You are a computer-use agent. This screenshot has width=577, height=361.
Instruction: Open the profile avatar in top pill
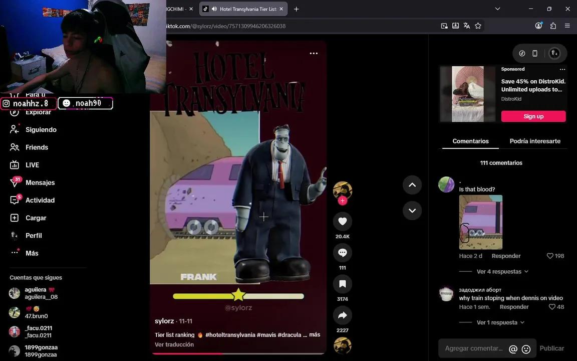point(554,54)
